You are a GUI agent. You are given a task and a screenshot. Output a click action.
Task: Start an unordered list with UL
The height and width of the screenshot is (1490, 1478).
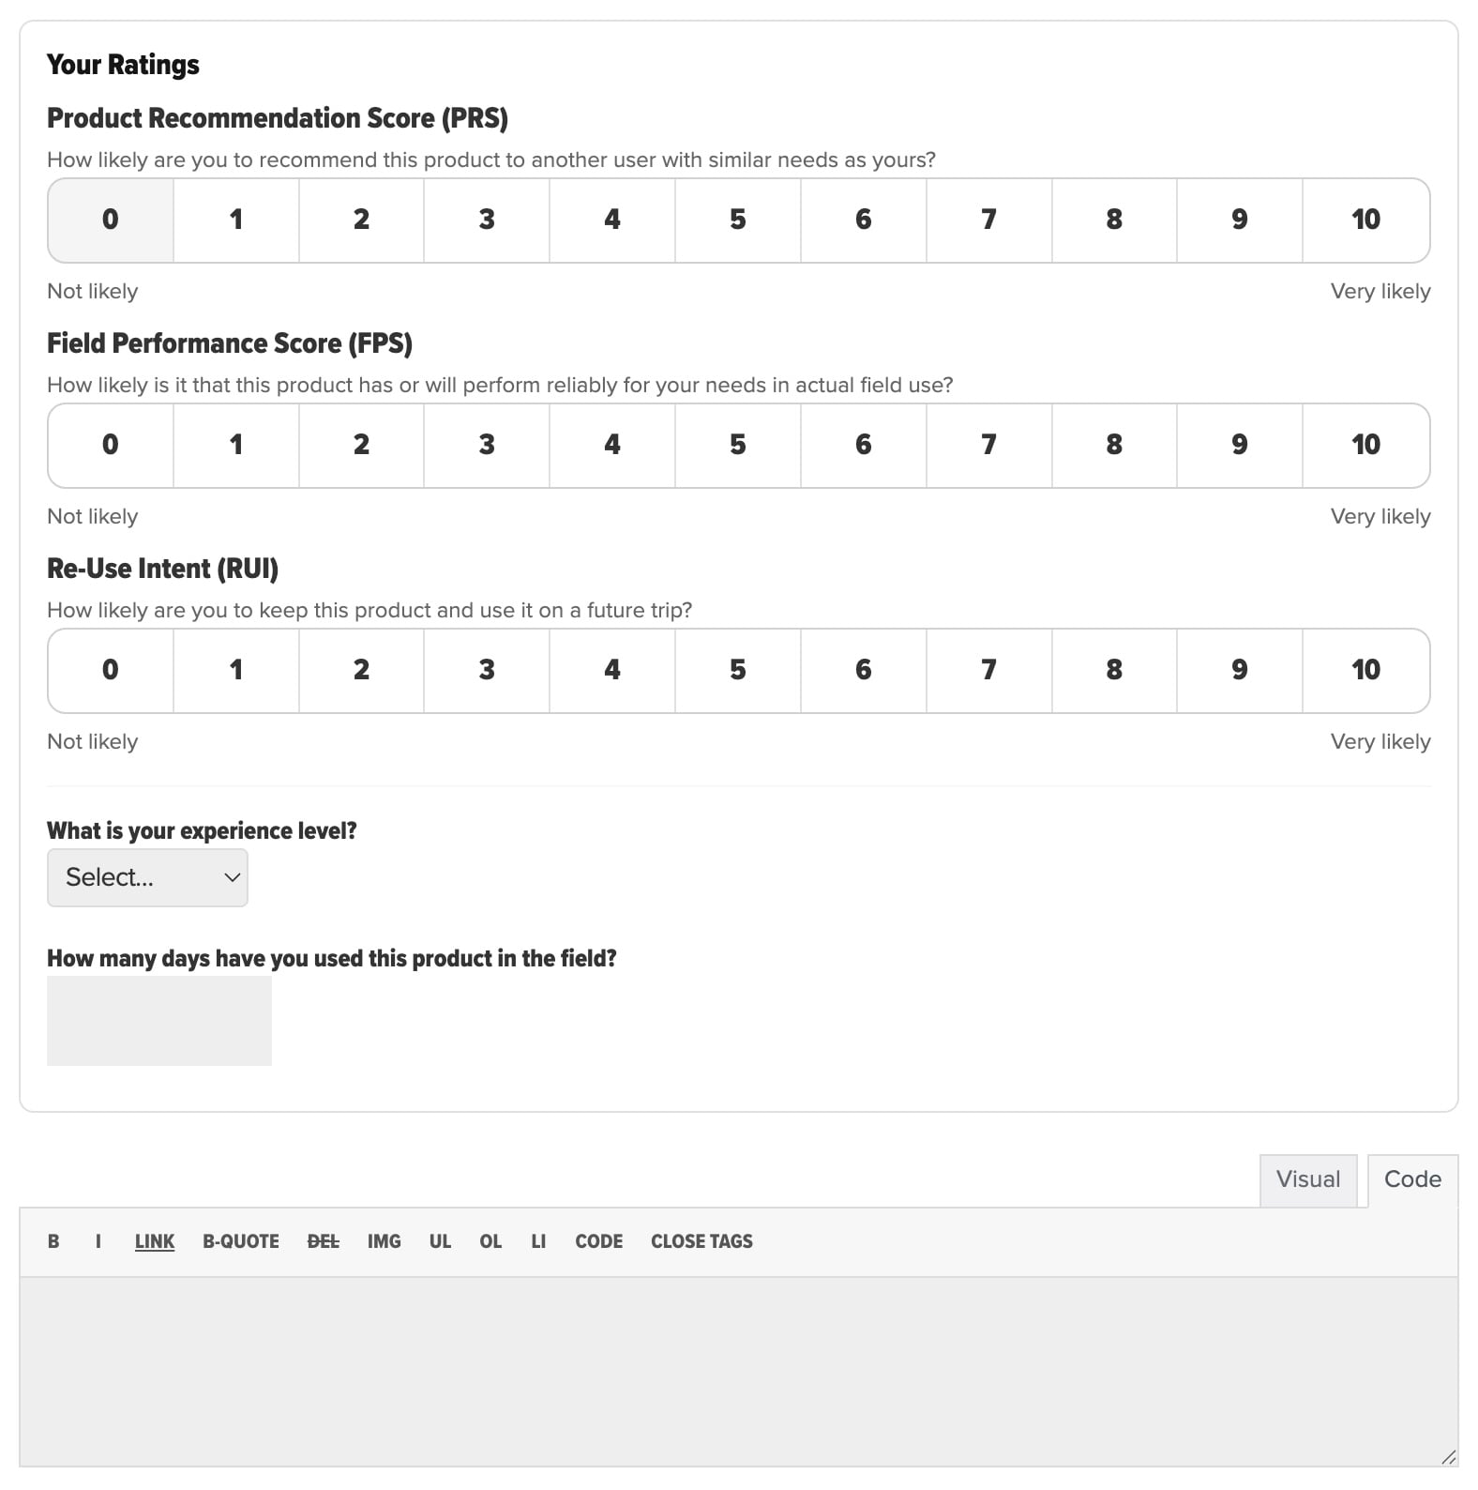439,1240
